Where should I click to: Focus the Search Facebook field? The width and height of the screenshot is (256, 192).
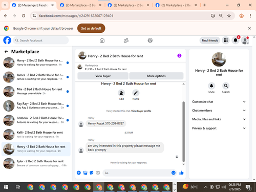(41, 40)
